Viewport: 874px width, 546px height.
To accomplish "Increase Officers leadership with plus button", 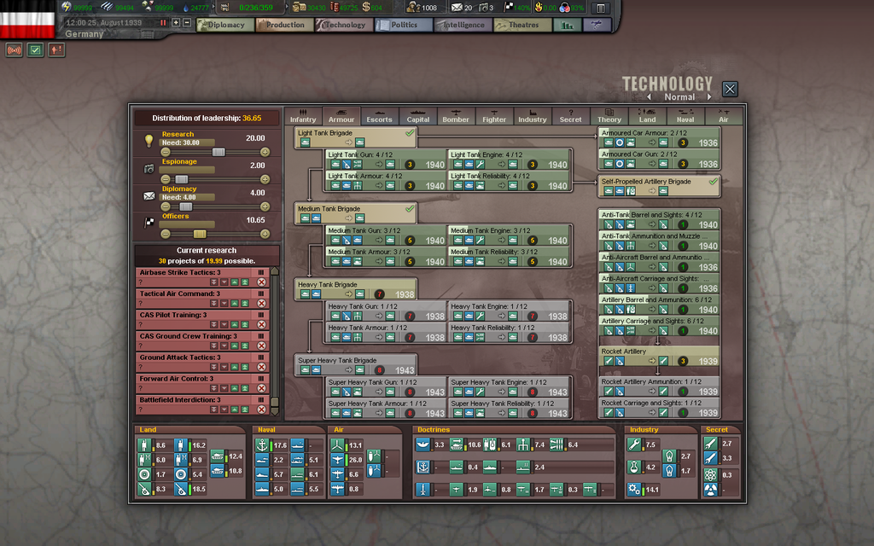I will click(x=265, y=234).
